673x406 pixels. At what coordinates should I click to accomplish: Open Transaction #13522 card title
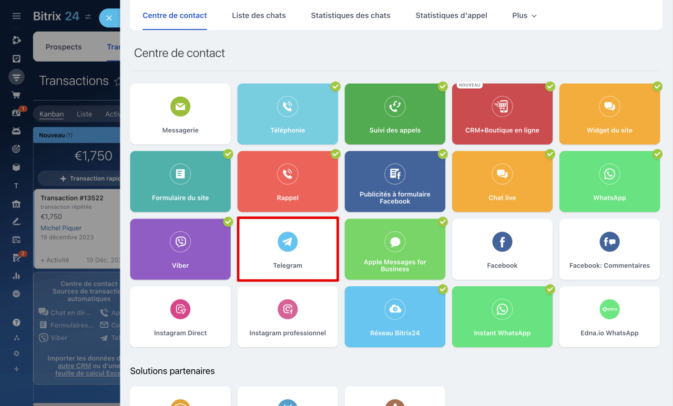coord(72,198)
